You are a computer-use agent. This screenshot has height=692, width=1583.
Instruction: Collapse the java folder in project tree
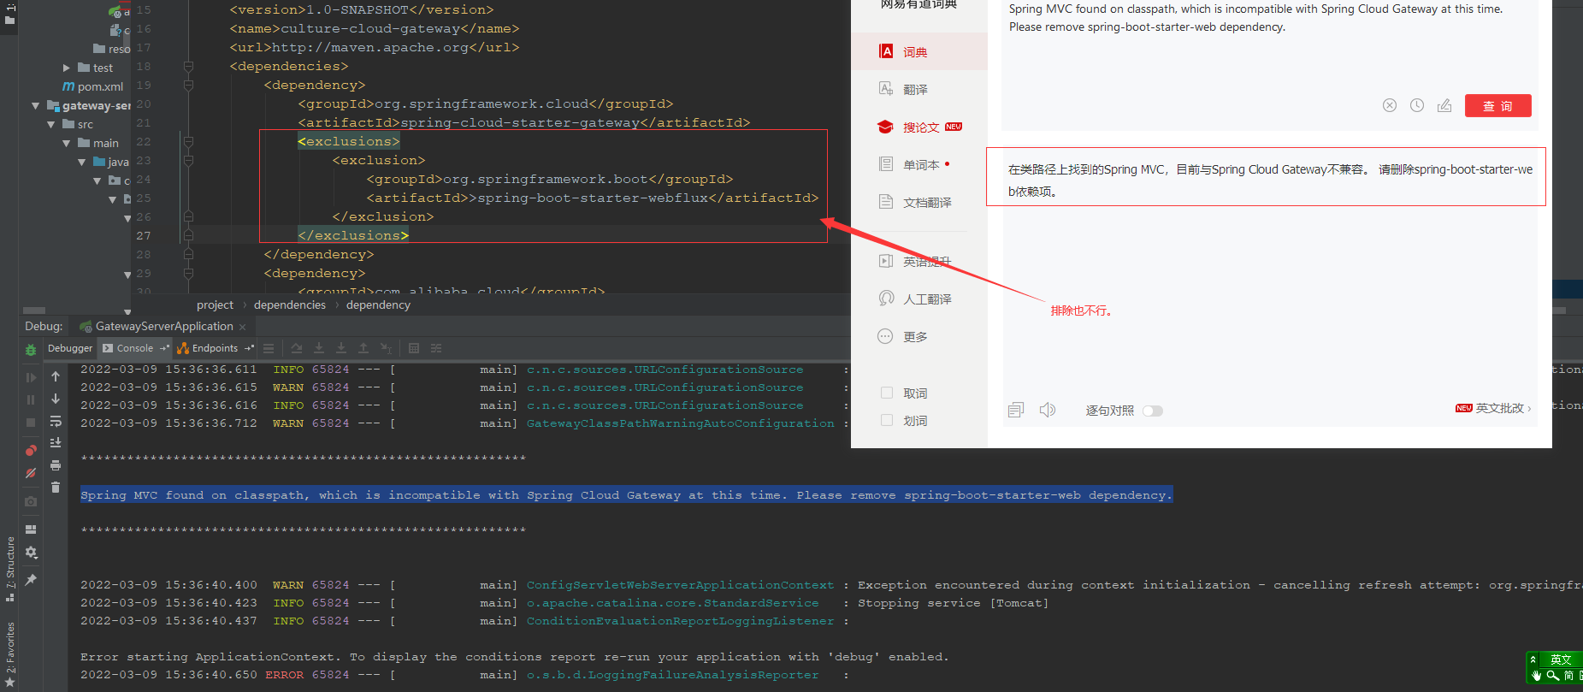click(82, 162)
